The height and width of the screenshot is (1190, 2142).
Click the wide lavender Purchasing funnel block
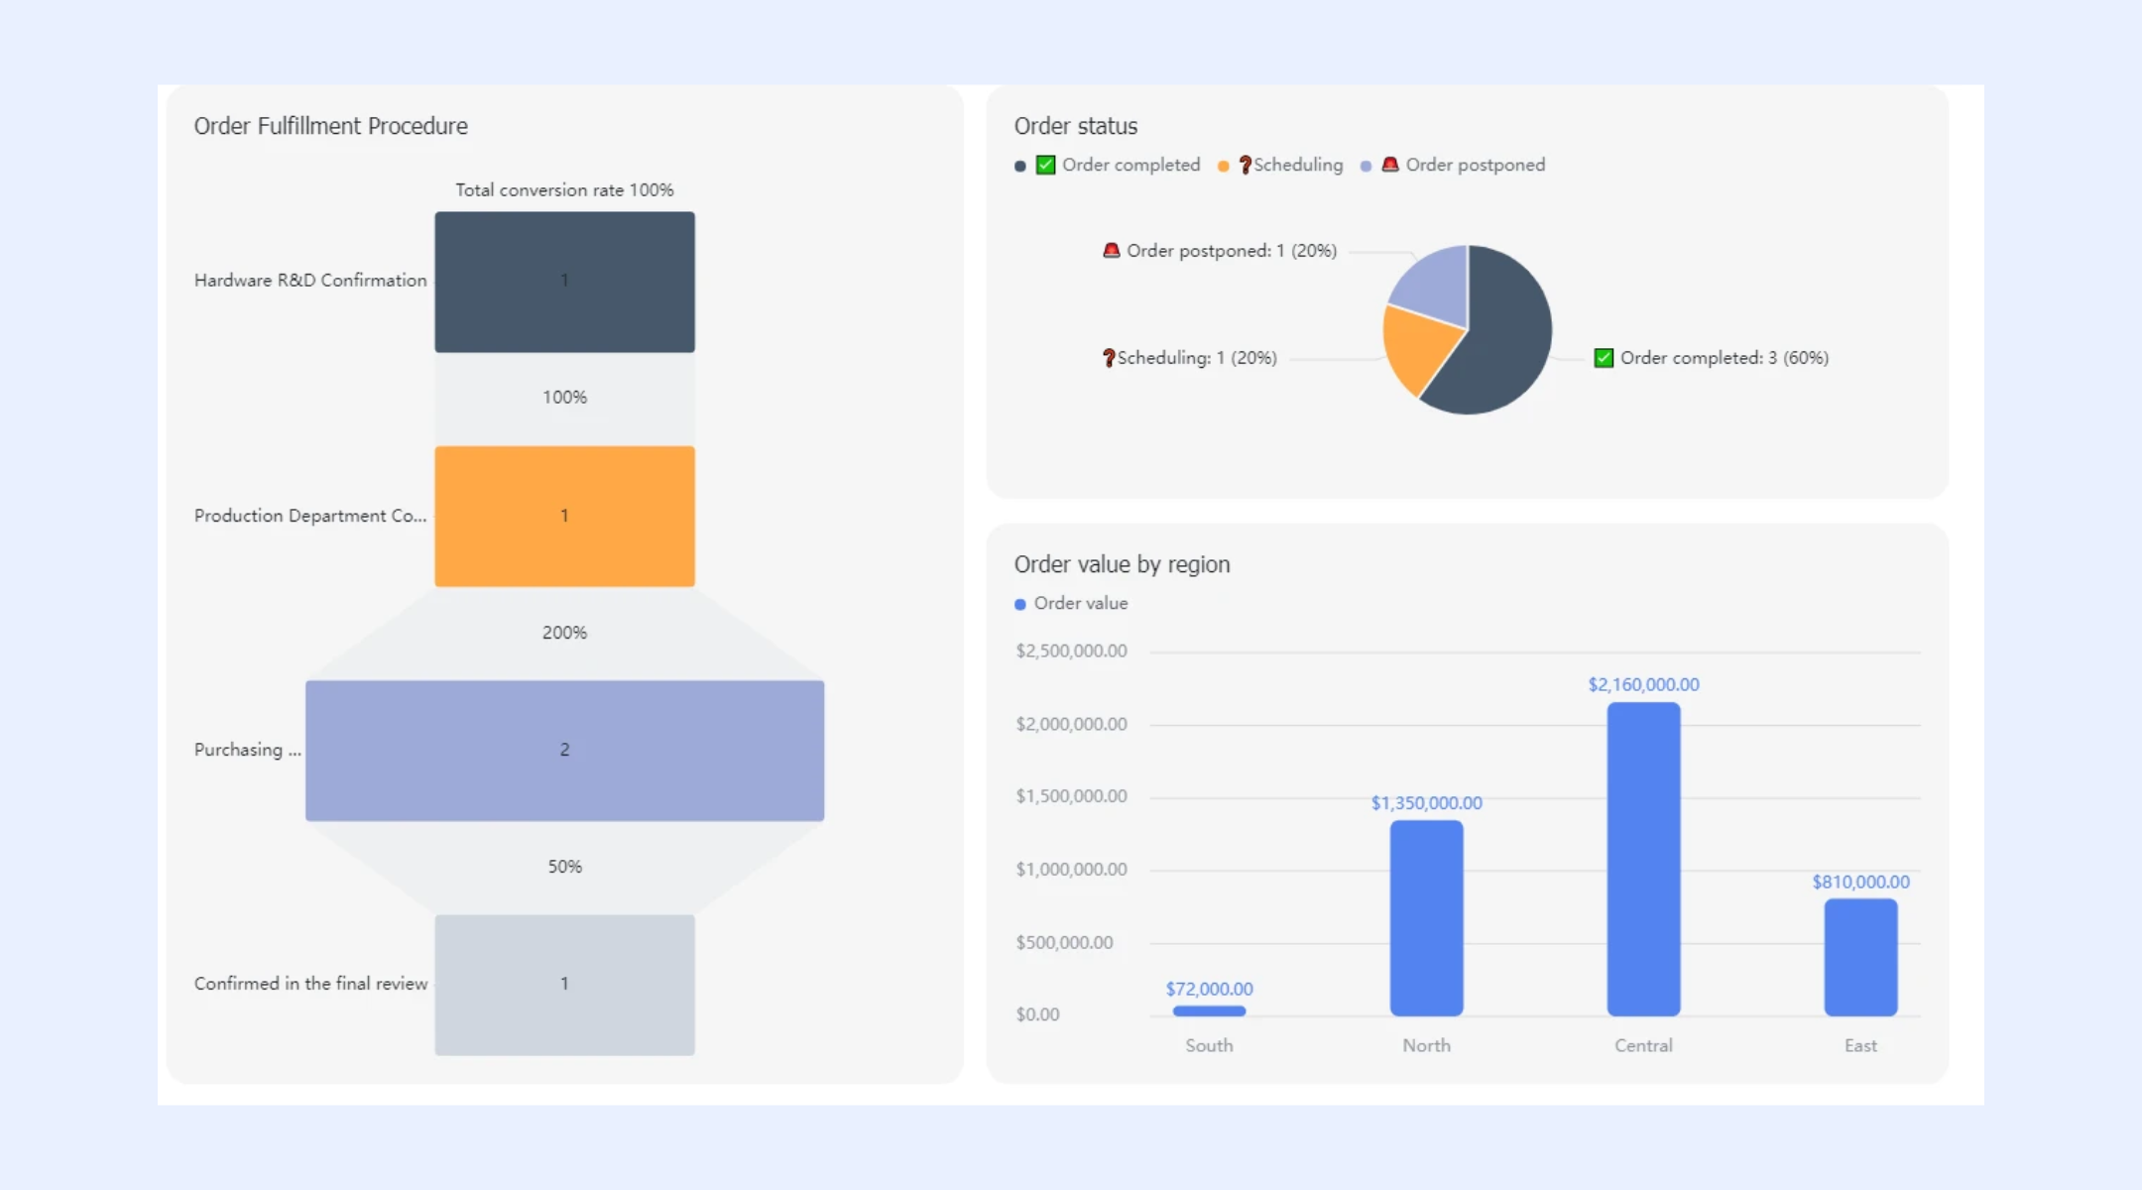coord(564,751)
